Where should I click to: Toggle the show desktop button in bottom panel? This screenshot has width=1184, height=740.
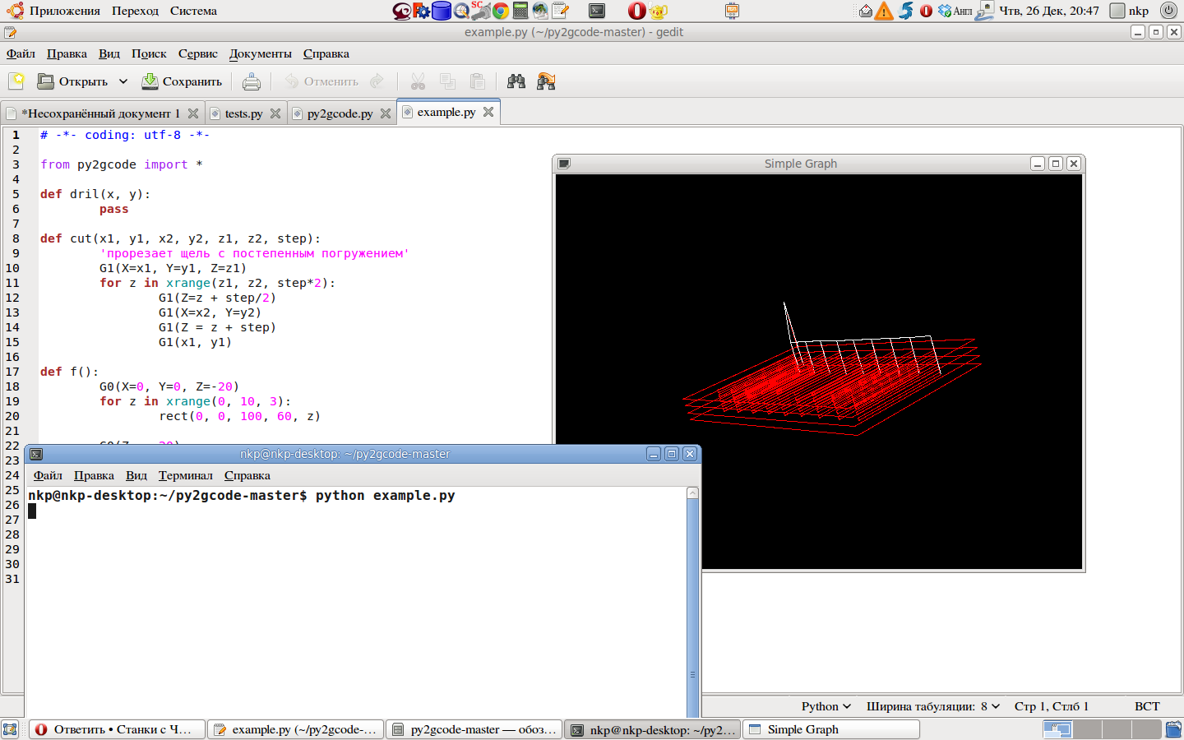coord(10,729)
